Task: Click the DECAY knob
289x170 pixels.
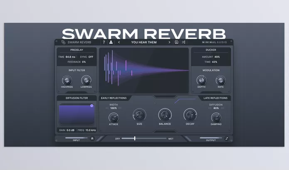Action: [x=190, y=115]
